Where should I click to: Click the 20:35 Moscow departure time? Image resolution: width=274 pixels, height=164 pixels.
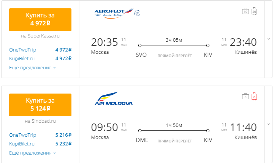pyautogui.click(x=105, y=42)
